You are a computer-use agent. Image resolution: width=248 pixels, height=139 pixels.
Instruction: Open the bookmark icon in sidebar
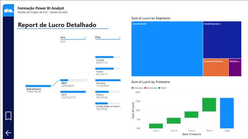click(9, 116)
